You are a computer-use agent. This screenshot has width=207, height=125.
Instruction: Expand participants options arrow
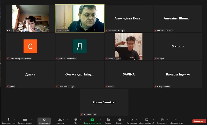[68, 120]
